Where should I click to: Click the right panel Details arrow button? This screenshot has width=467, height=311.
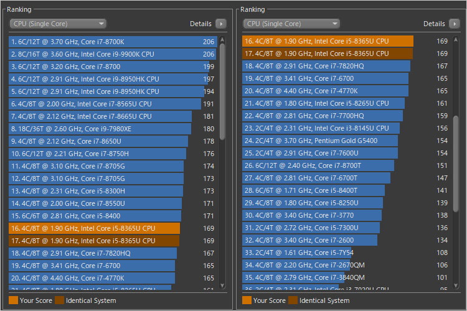point(455,24)
